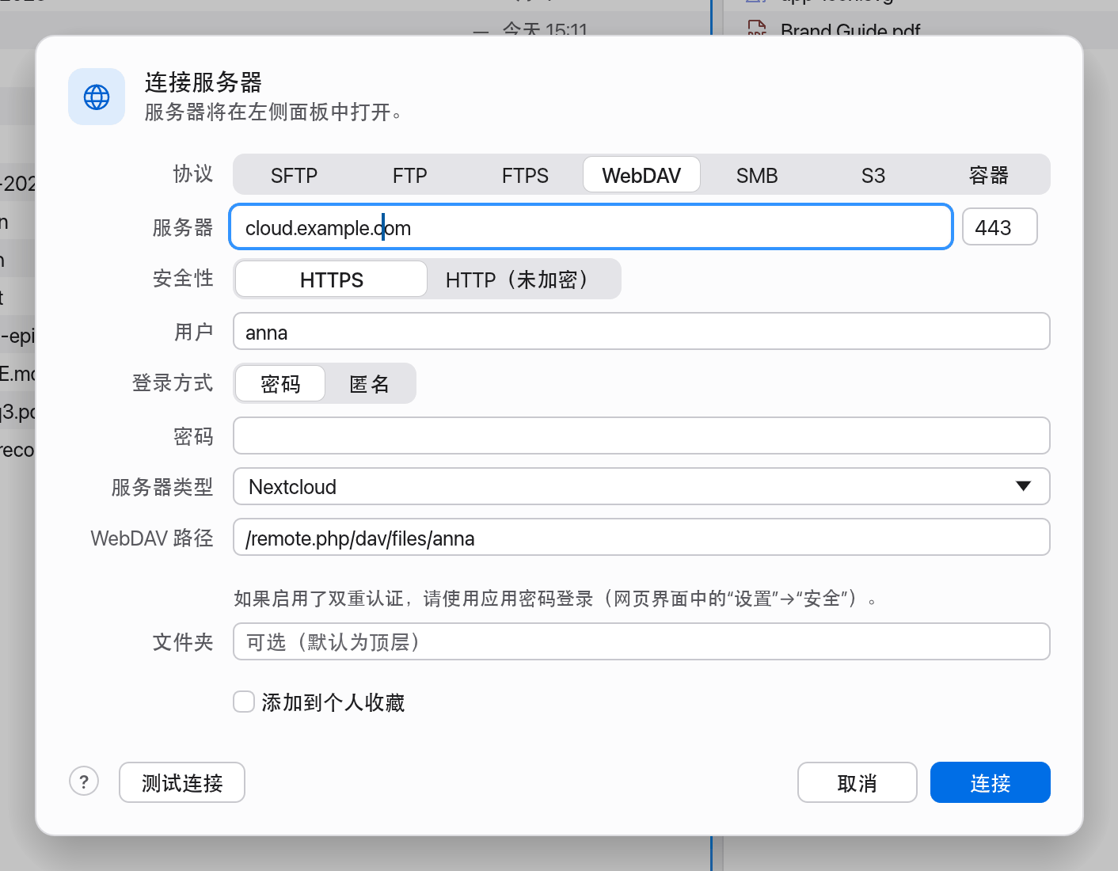Pick the S3 protocol tab
This screenshot has height=871, width=1118.
pyautogui.click(x=873, y=175)
